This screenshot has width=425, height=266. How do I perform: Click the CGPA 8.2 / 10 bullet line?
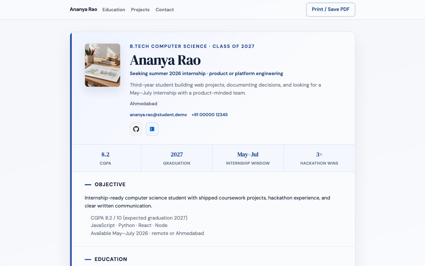click(139, 218)
